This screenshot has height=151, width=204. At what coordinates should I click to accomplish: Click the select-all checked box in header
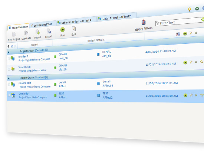(x=12, y=46)
